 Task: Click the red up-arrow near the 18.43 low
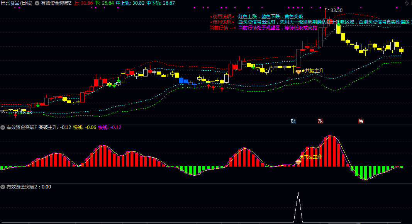pos(15,115)
